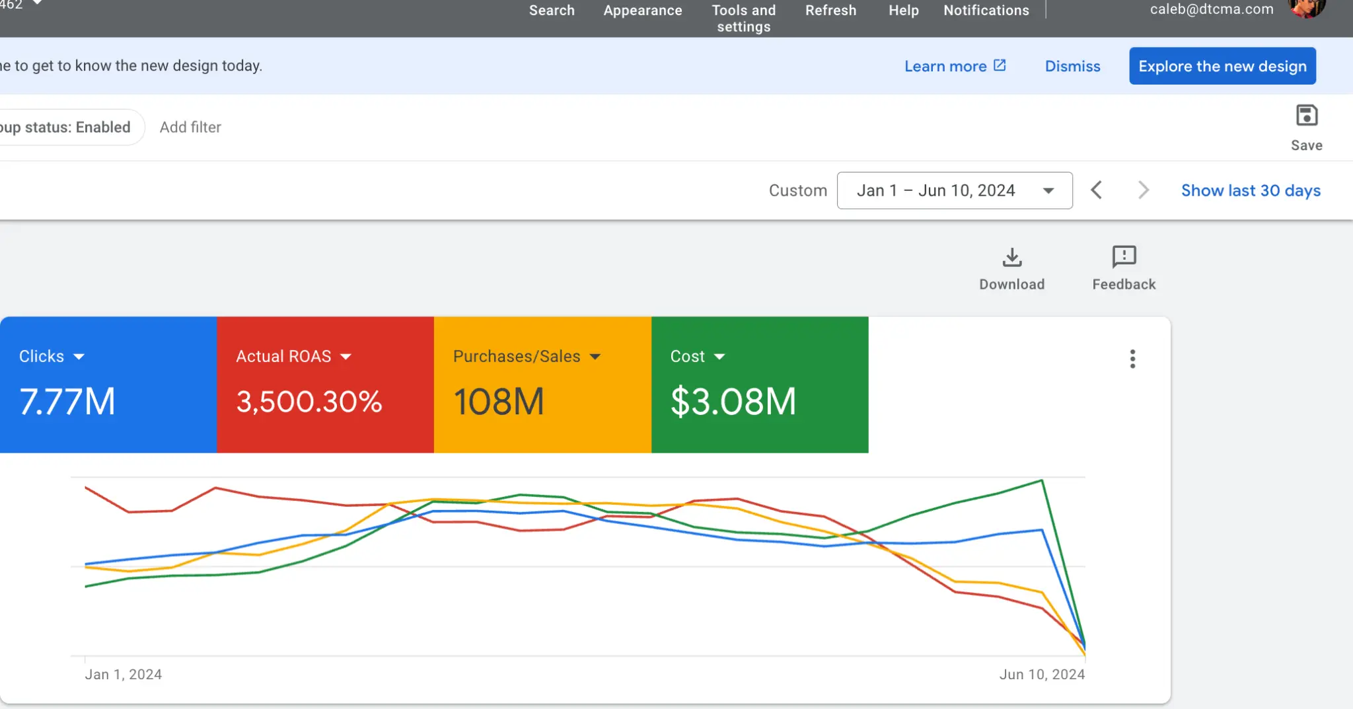
Task: Download the chart data
Action: 1011,269
